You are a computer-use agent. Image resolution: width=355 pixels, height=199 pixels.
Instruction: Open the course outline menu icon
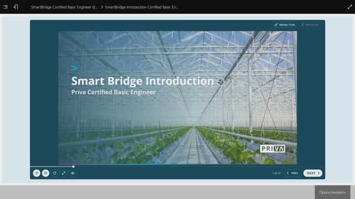point(6,7)
